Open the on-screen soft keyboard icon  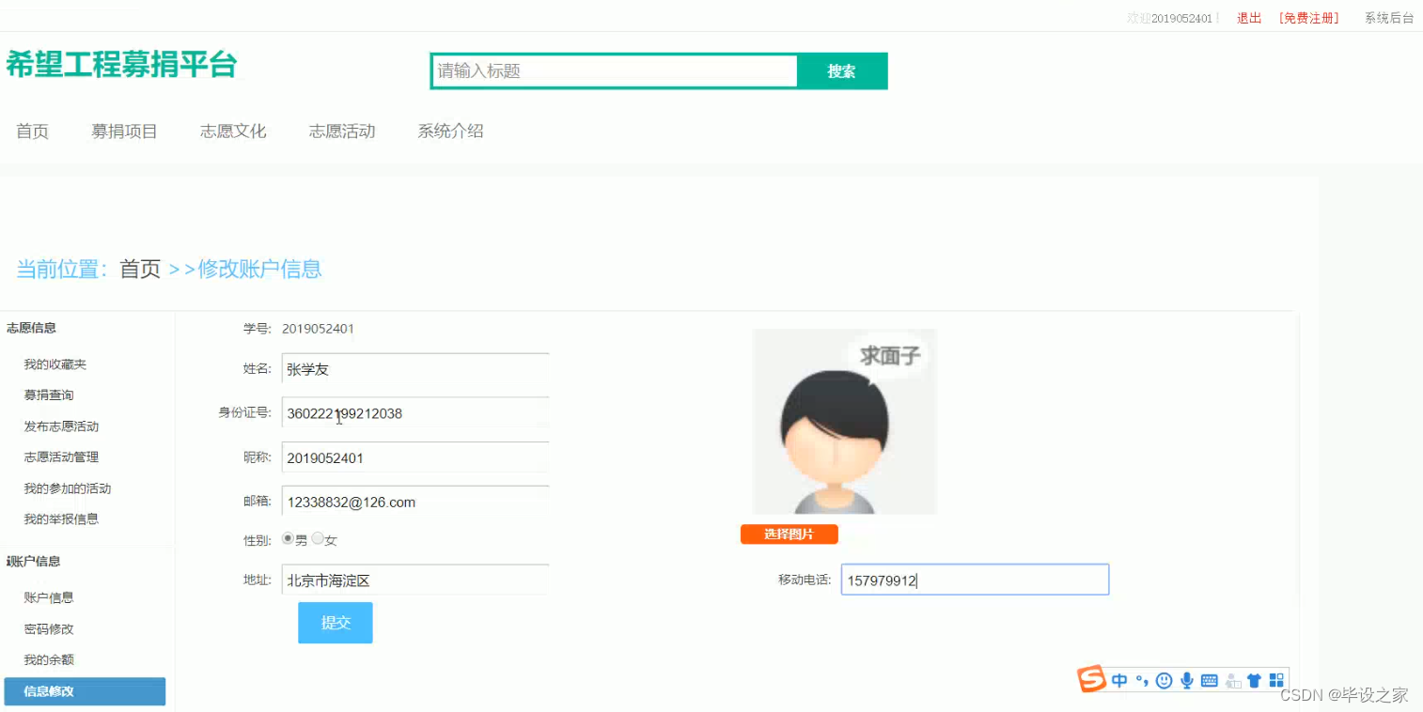(1209, 680)
